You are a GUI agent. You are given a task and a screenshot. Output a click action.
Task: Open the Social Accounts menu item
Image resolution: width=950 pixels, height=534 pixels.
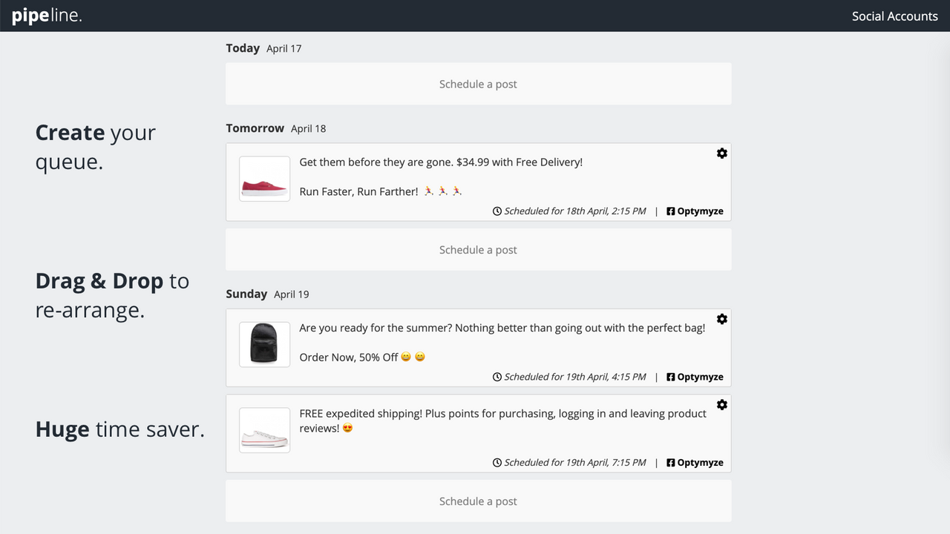tap(894, 16)
